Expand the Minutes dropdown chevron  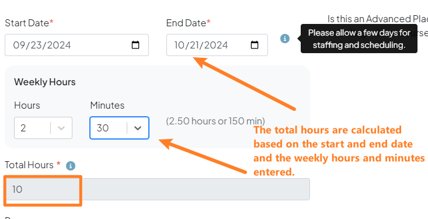coord(138,128)
